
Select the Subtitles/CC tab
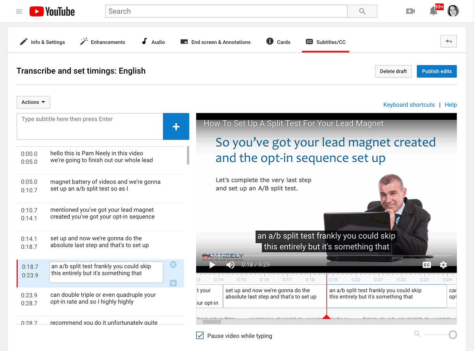[325, 42]
